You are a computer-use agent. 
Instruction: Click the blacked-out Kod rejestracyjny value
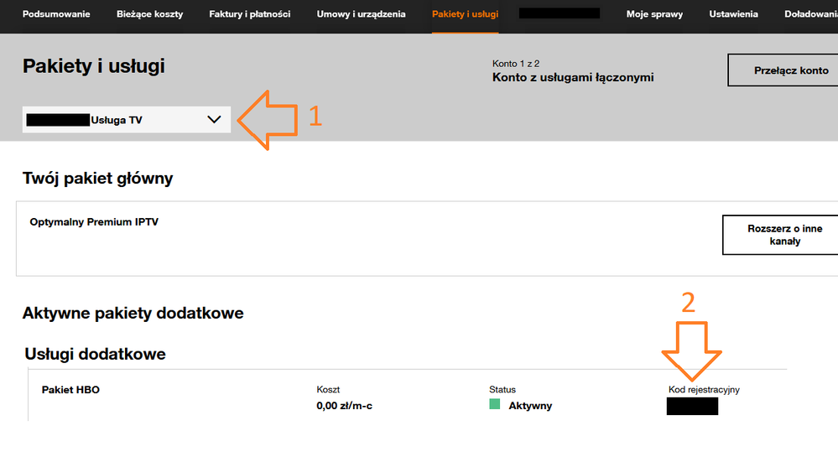coord(692,407)
